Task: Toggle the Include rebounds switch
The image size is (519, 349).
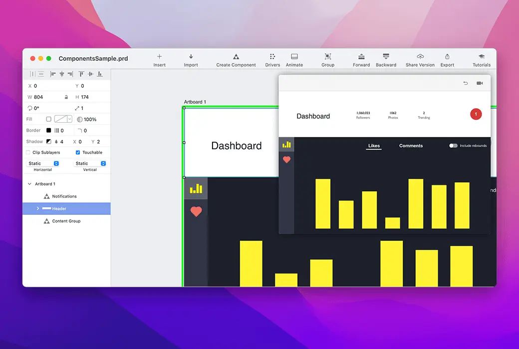Action: point(453,146)
